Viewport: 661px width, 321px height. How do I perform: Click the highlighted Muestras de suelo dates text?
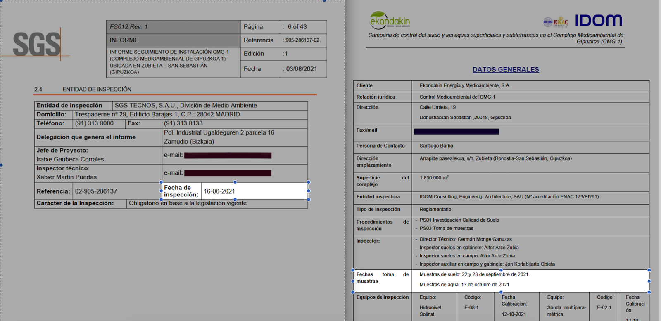coord(474,274)
